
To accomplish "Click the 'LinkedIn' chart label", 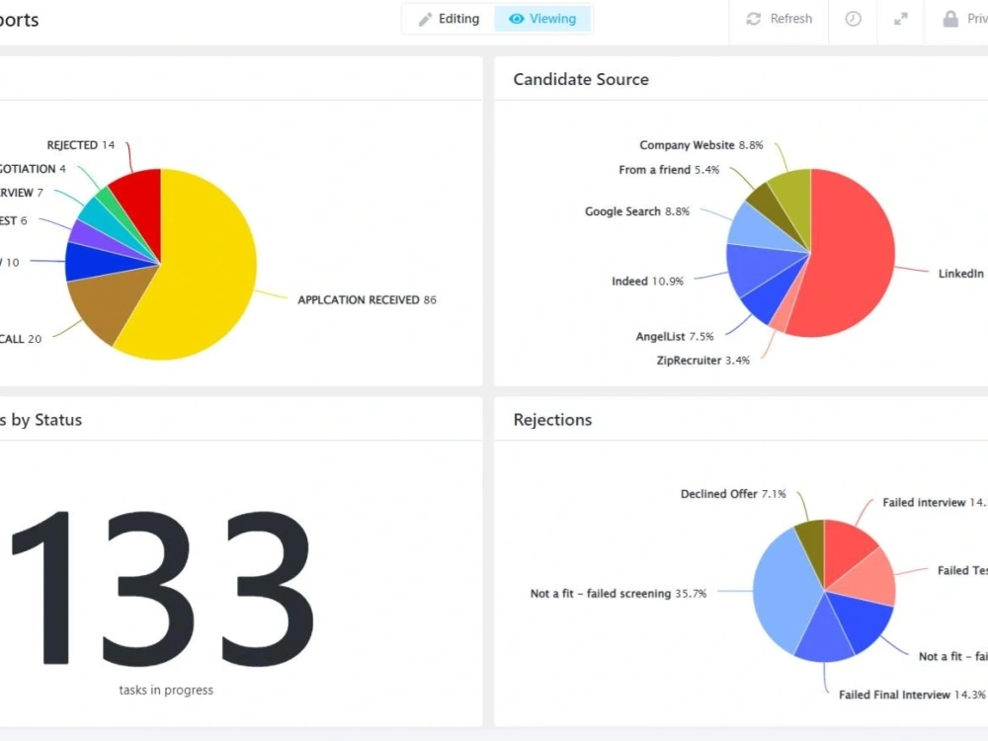I will (960, 274).
